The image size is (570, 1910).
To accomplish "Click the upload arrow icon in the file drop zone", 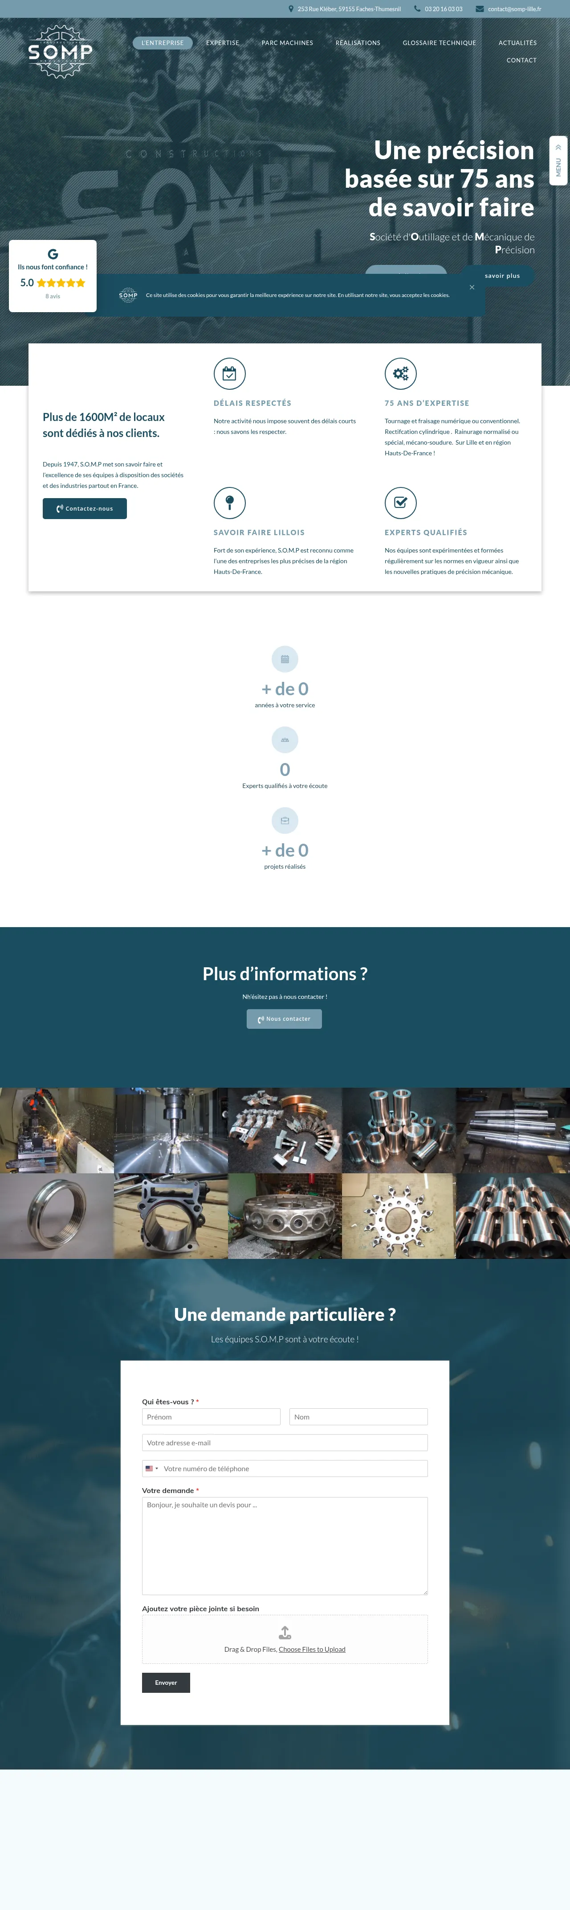I will tap(285, 1633).
